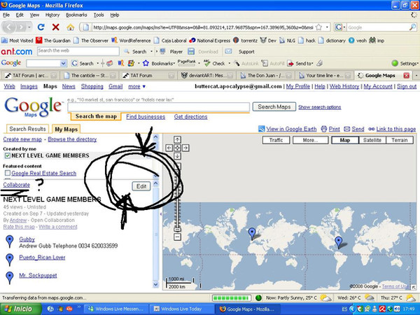Open the WordReference bookmark
This screenshot has height=315, width=420.
[x=131, y=41]
